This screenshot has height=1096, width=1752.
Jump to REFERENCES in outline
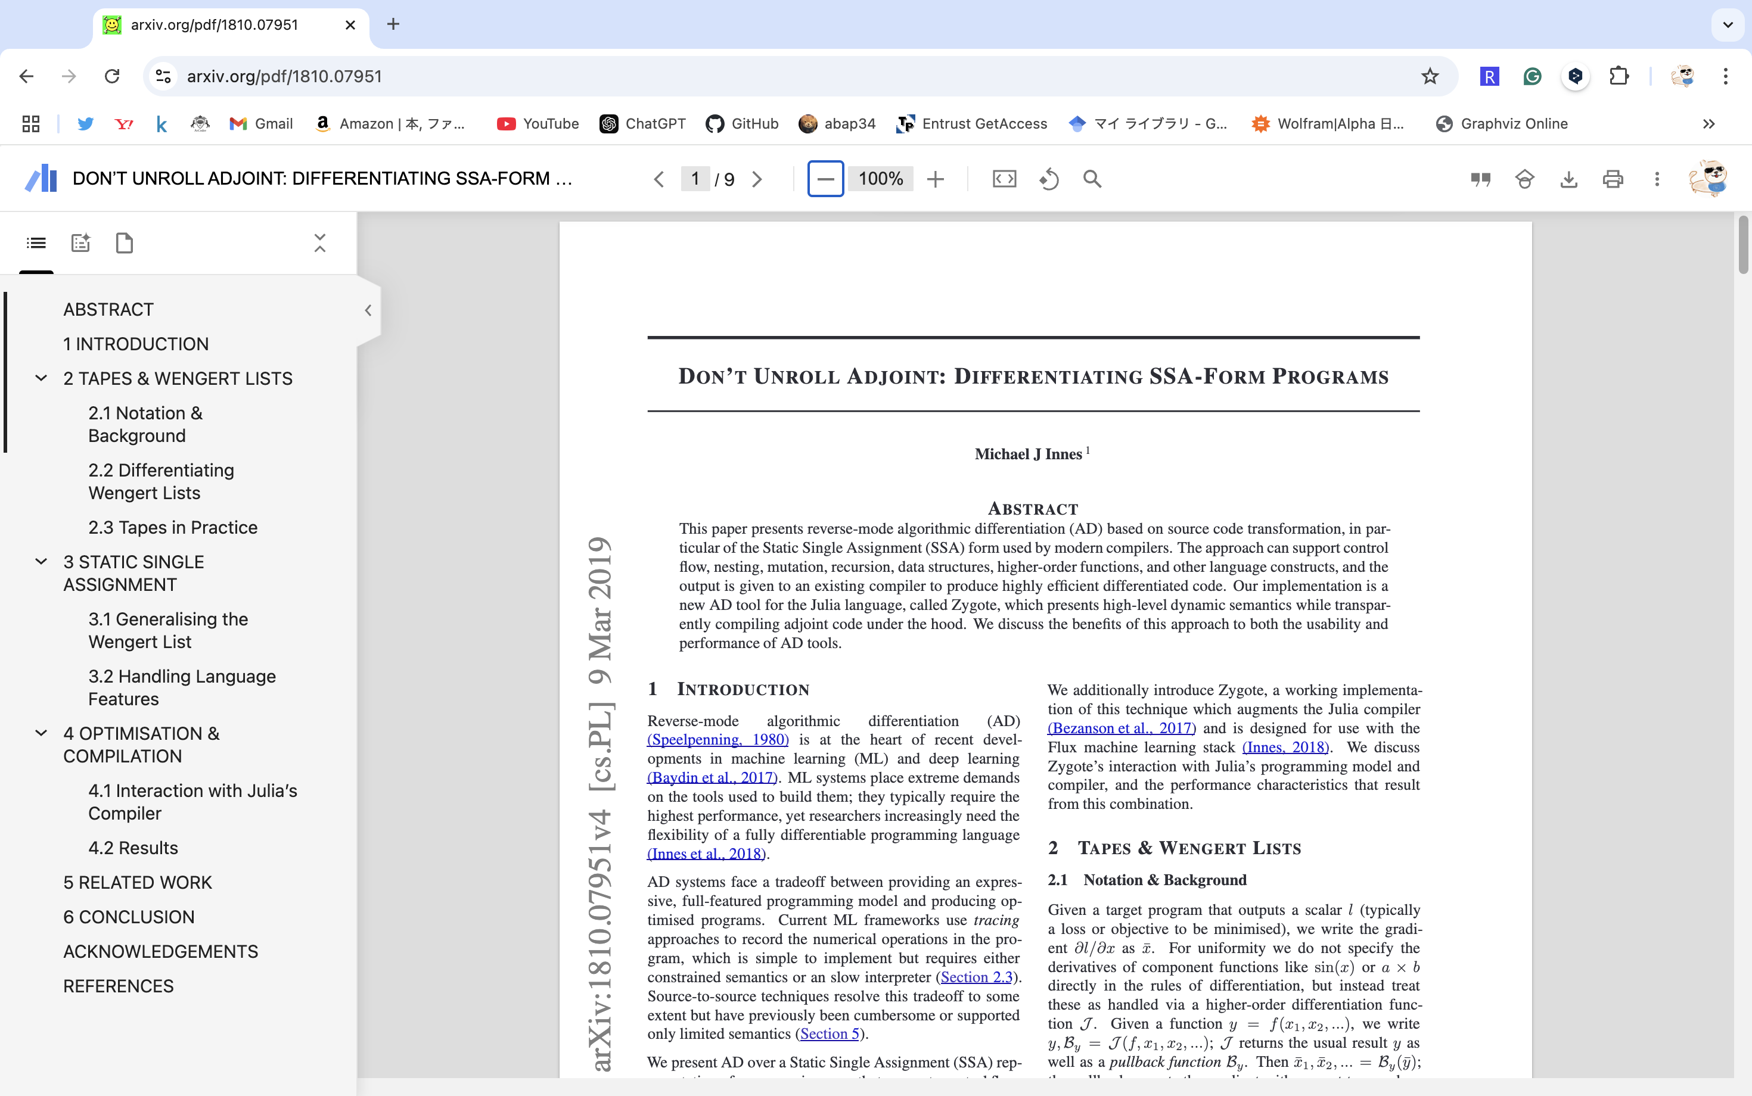[119, 986]
